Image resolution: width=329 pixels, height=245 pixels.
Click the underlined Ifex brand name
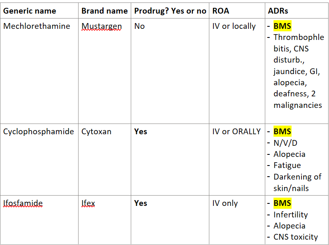pyautogui.click(x=88, y=203)
